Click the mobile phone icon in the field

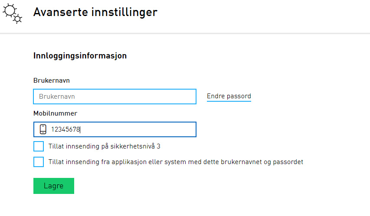point(43,129)
